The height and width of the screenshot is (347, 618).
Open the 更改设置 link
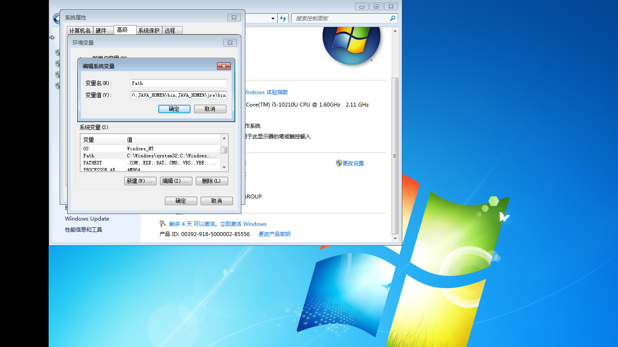pyautogui.click(x=353, y=163)
